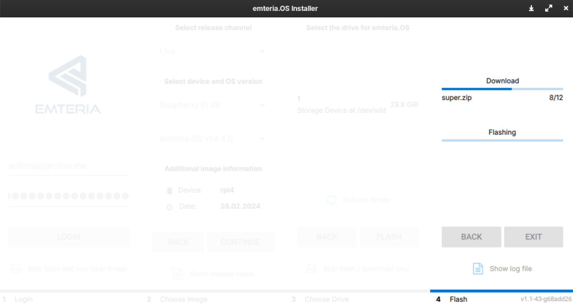This screenshot has width=573, height=304.
Task: Expand the release channel dropdown
Action: coord(263,51)
